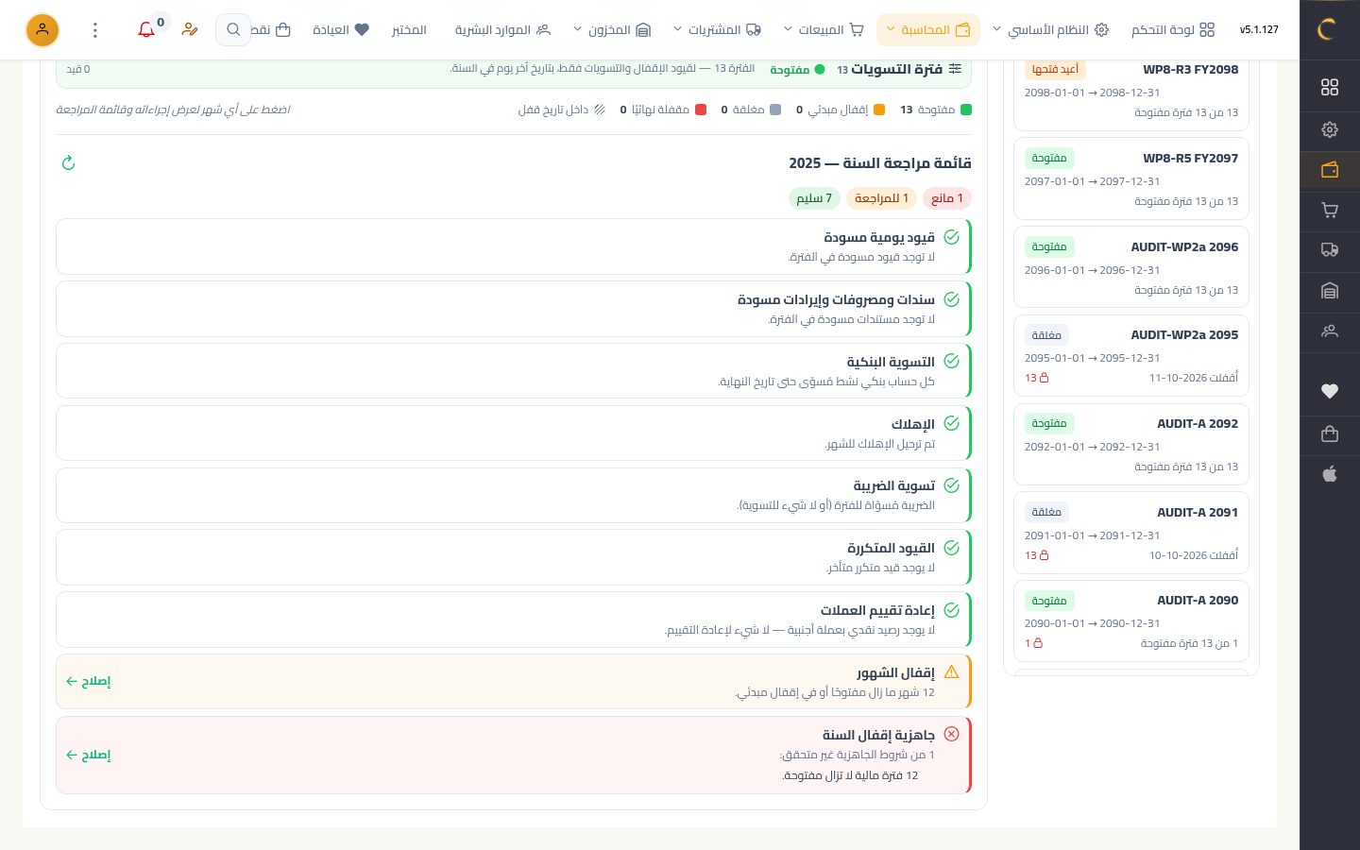The width and height of the screenshot is (1360, 850).
Task: Click the 1 مانع status chip
Action: 947,198
